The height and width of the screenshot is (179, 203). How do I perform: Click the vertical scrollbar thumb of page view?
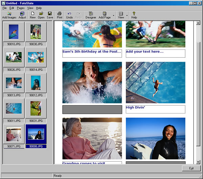198,94
